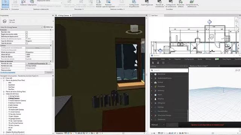Click the Aplicar button in Propiedades
Screen dimensions: 241x135
tap(49, 72)
